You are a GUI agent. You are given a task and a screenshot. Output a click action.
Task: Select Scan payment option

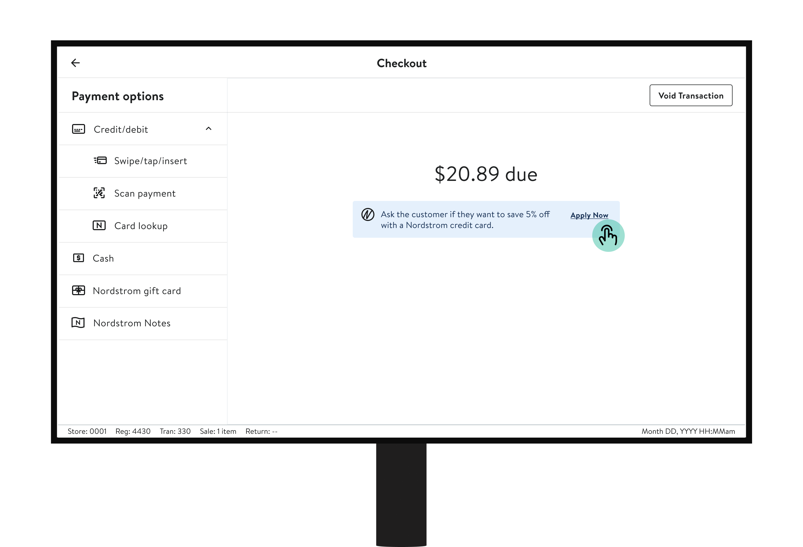pyautogui.click(x=143, y=193)
